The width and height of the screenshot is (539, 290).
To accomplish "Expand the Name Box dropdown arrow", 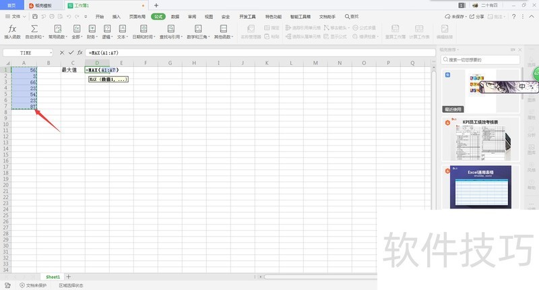I will click(x=51, y=53).
